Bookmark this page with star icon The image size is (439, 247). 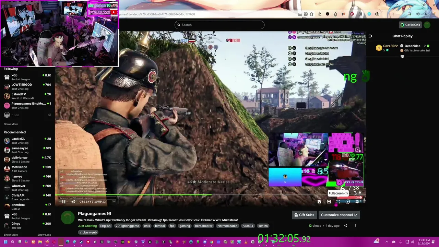(311, 14)
